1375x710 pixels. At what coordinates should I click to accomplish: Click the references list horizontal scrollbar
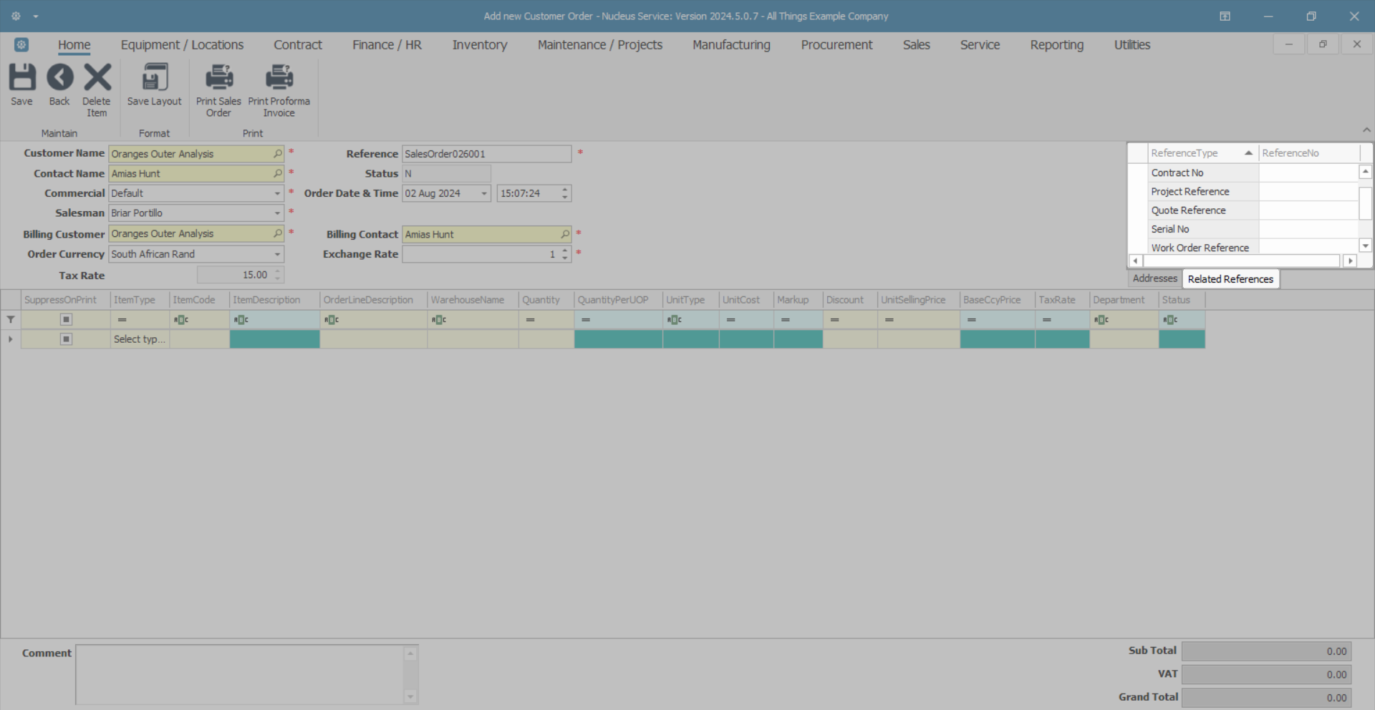click(x=1243, y=261)
